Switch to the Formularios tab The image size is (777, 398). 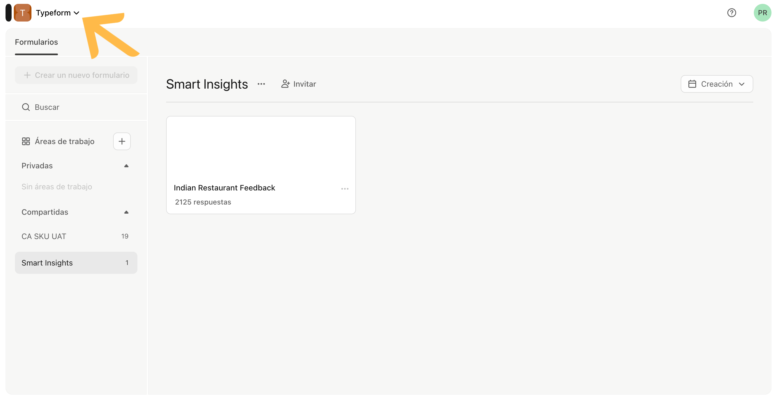tap(36, 42)
